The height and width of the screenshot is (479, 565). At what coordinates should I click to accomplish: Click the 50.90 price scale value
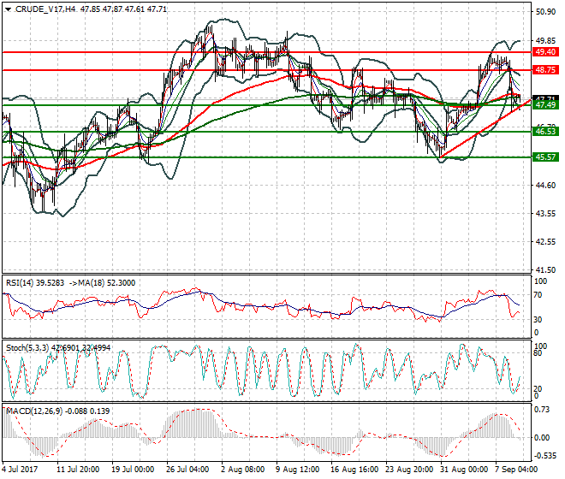(x=545, y=12)
